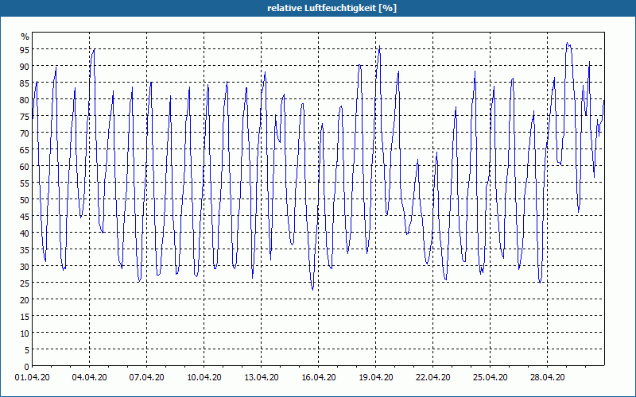Click the '10' y-axis value

tap(25, 333)
